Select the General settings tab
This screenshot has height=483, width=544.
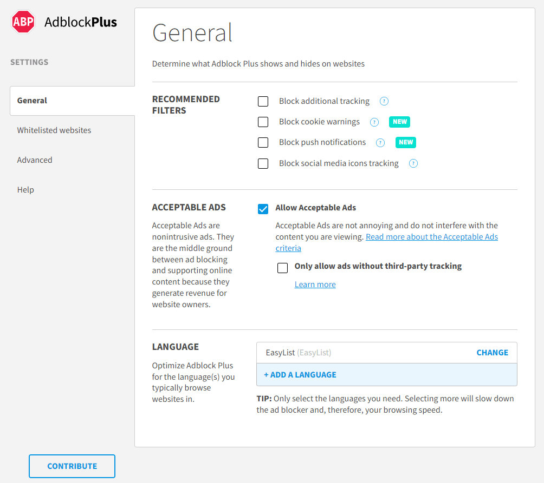pos(32,100)
